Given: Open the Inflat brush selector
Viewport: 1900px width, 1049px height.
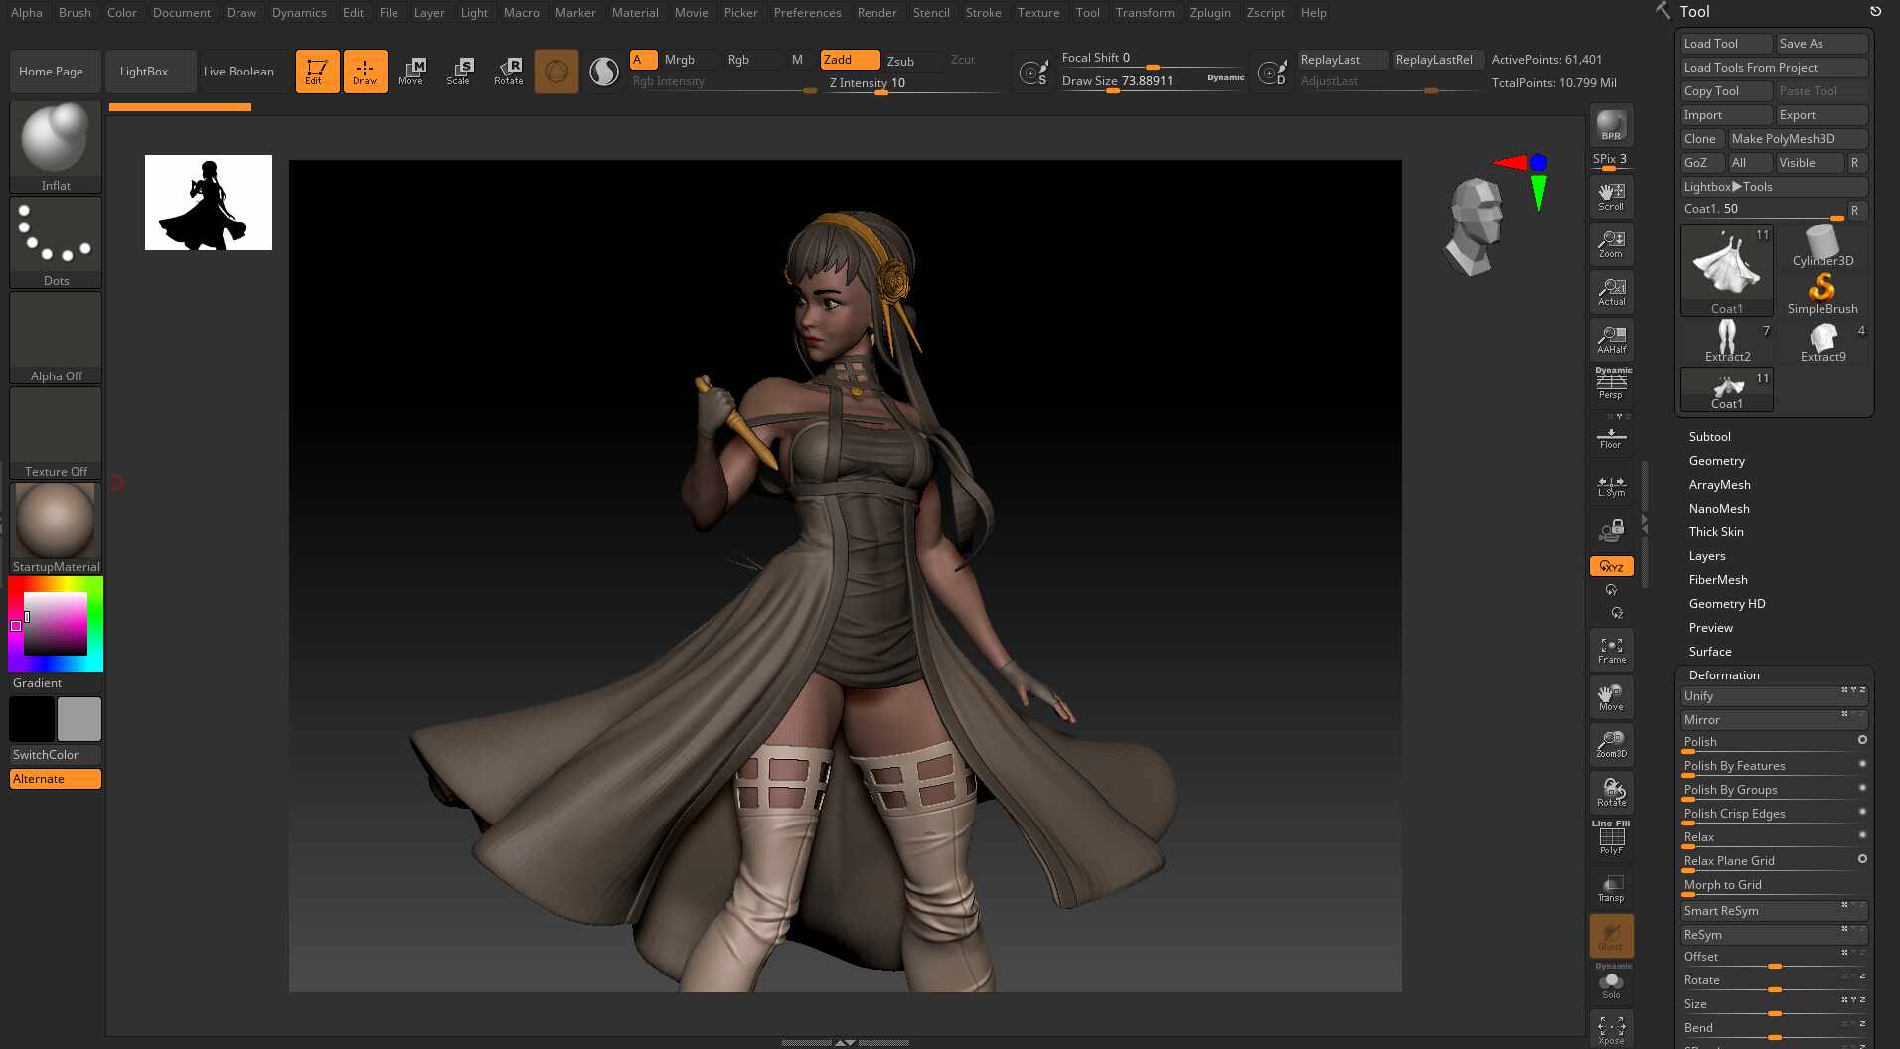Looking at the screenshot, I should click(x=56, y=147).
